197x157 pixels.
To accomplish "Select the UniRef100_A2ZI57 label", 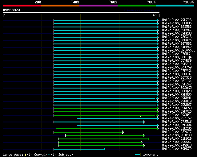I will click(x=177, y=118).
